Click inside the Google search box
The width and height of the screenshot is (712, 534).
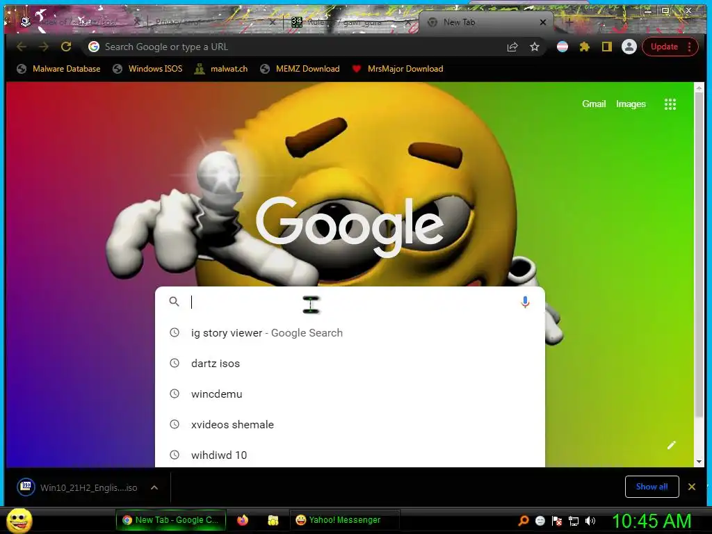(350, 302)
